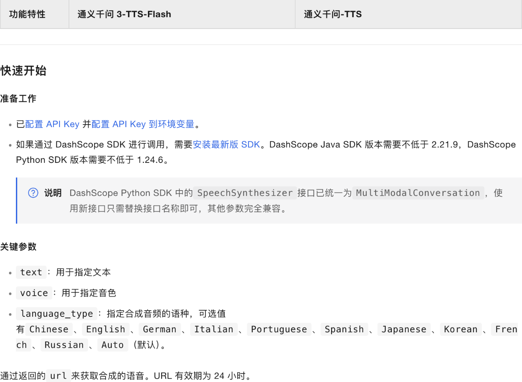Select the Chinese language value tag
Screen dimensions: 522x382
pyautogui.click(x=49, y=329)
